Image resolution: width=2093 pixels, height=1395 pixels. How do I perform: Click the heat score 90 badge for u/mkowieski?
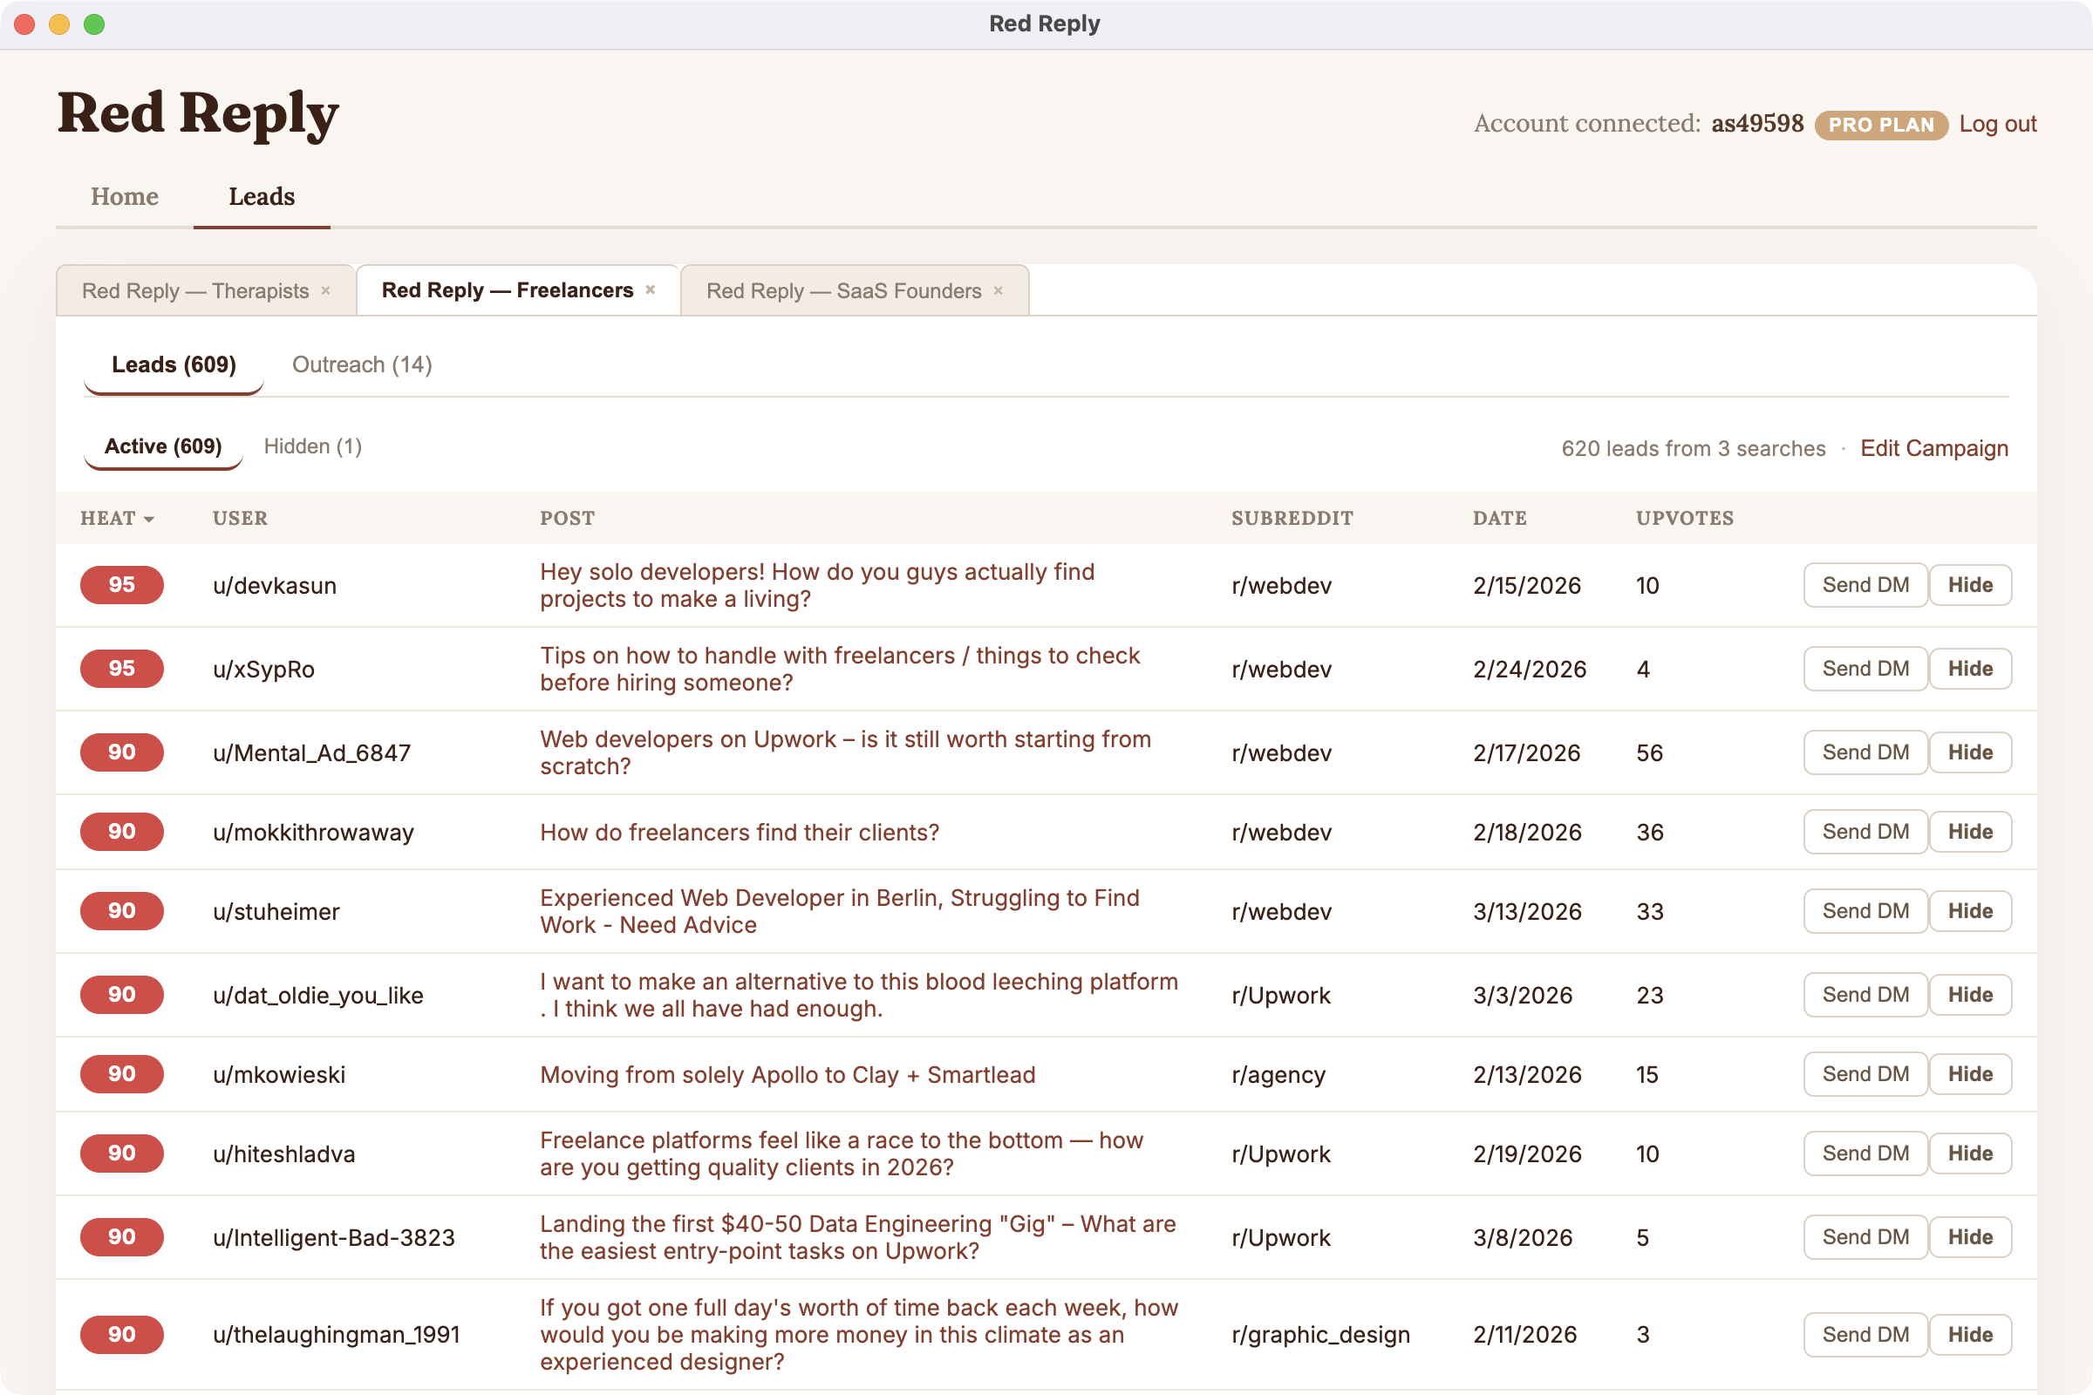click(121, 1074)
